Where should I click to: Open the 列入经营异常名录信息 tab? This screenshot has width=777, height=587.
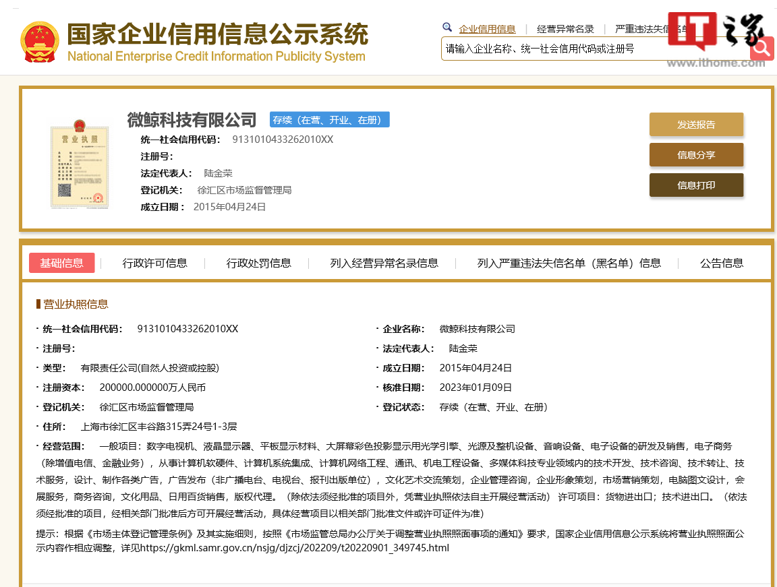384,263
